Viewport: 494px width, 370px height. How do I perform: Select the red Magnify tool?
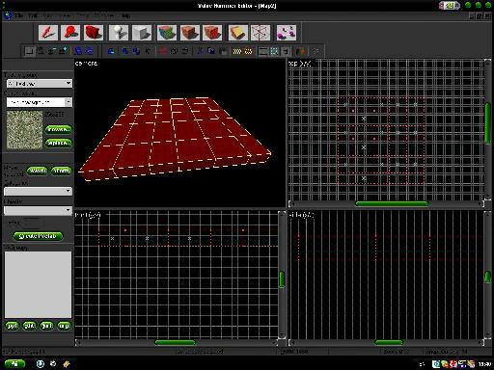(x=70, y=33)
